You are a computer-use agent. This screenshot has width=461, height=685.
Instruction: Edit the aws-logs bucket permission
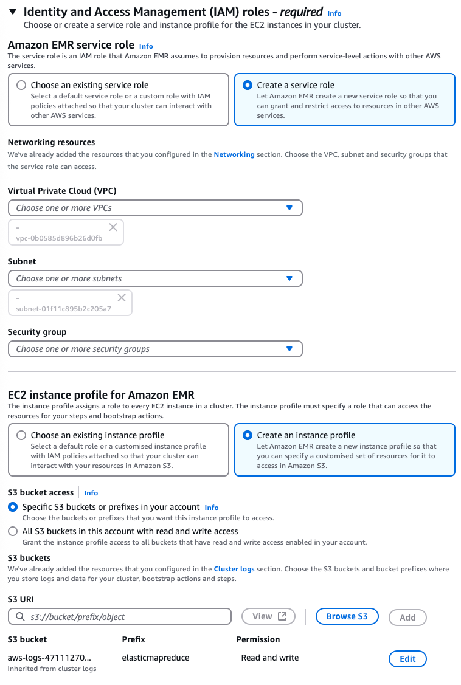[x=407, y=658]
